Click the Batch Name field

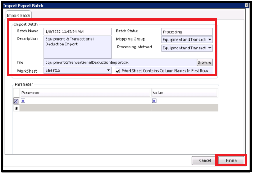pyautogui.click(x=78, y=31)
